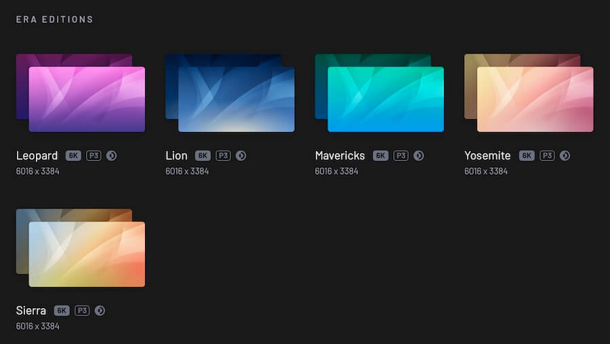The image size is (610, 344).
Task: Click the dark mode icon beside Mavericks
Action: pos(419,156)
